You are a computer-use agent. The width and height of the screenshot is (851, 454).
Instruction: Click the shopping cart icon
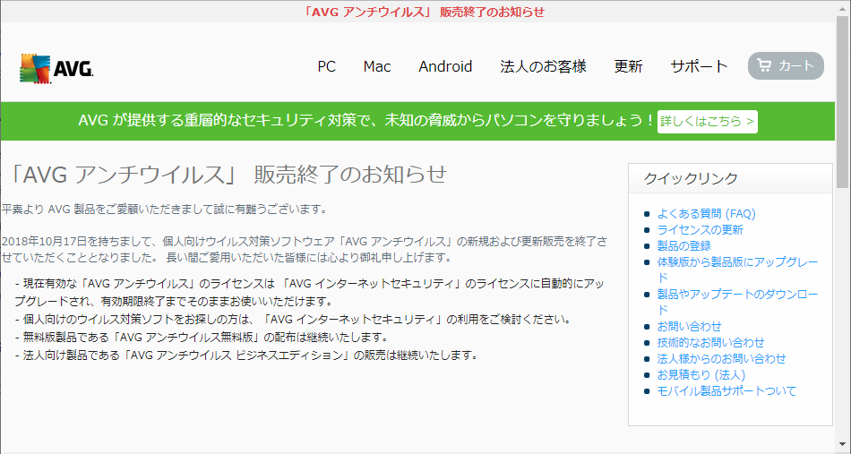[x=764, y=66]
